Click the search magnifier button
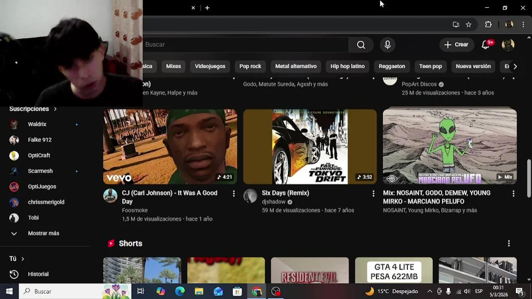This screenshot has width=532, height=299. tap(361, 45)
